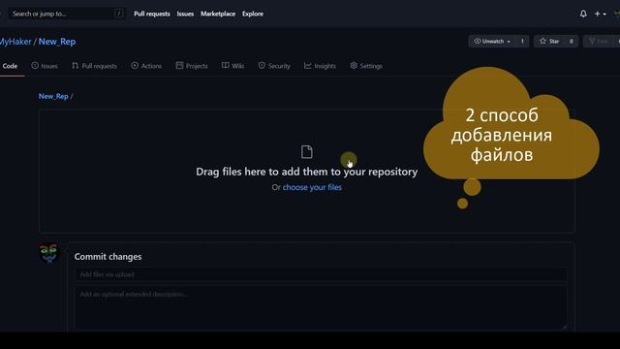
Task: Open the New_Rep repository title link
Action: click(x=57, y=42)
